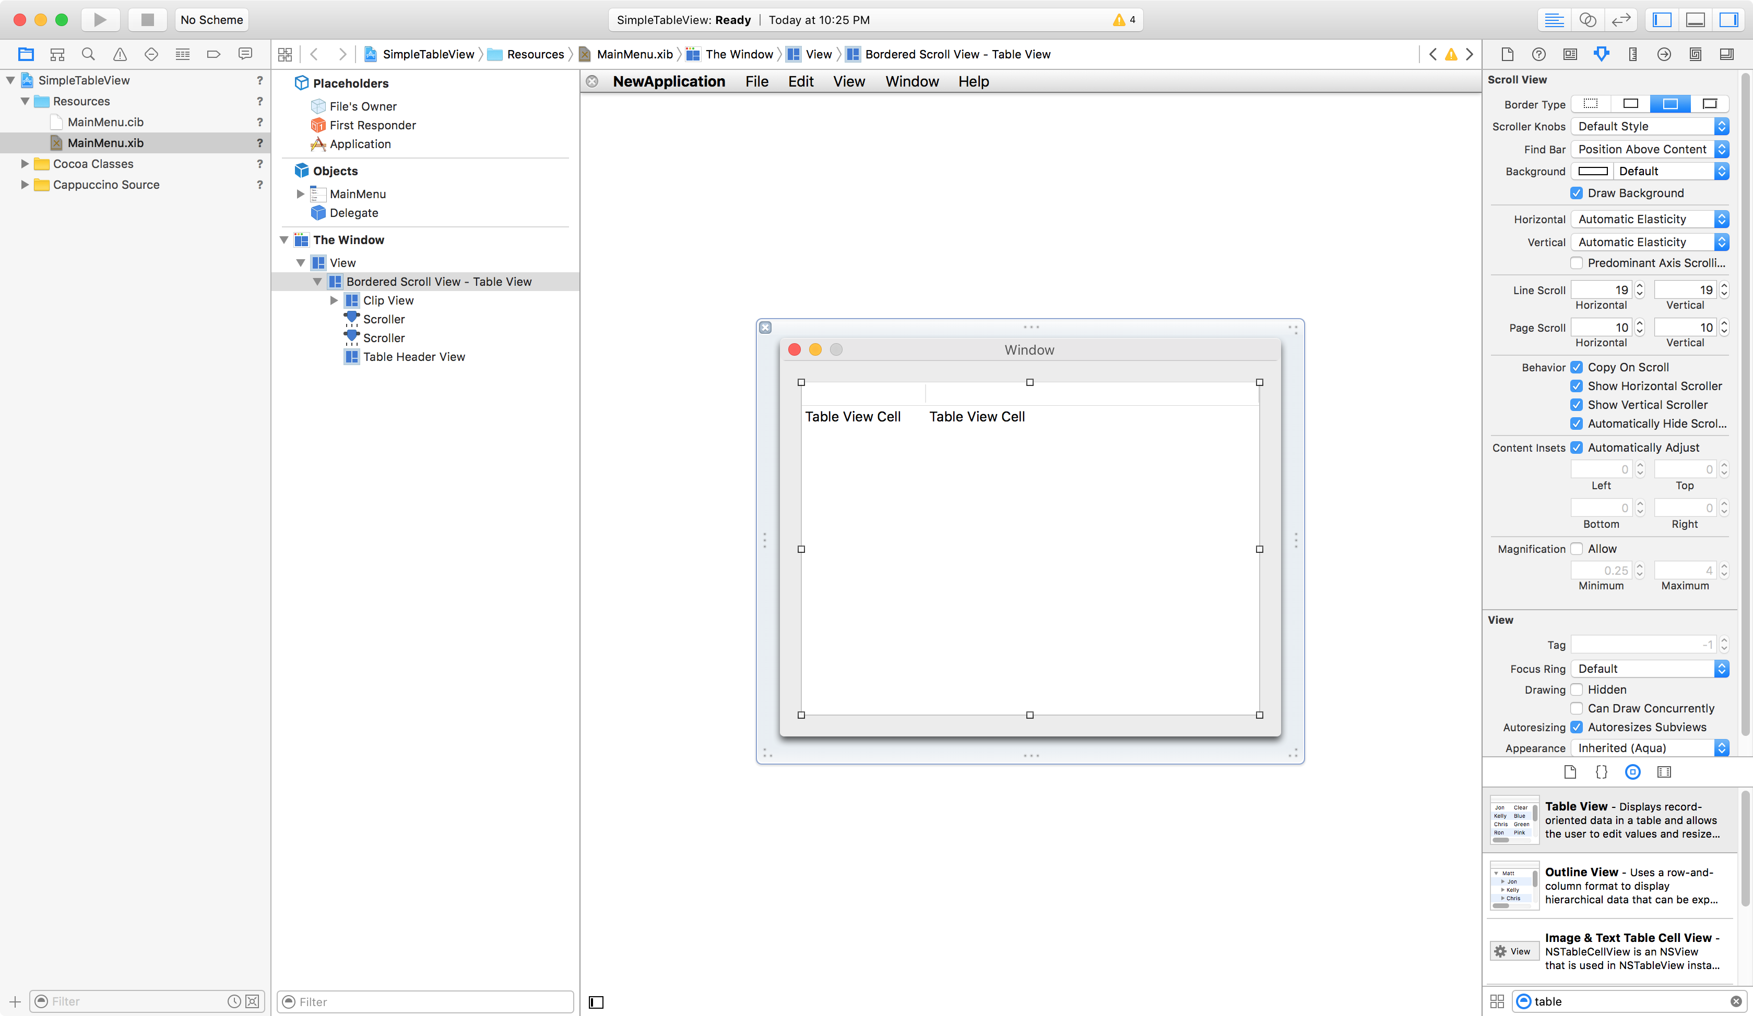Open the Edit menu in canvas
1753x1016 pixels.
coord(801,81)
